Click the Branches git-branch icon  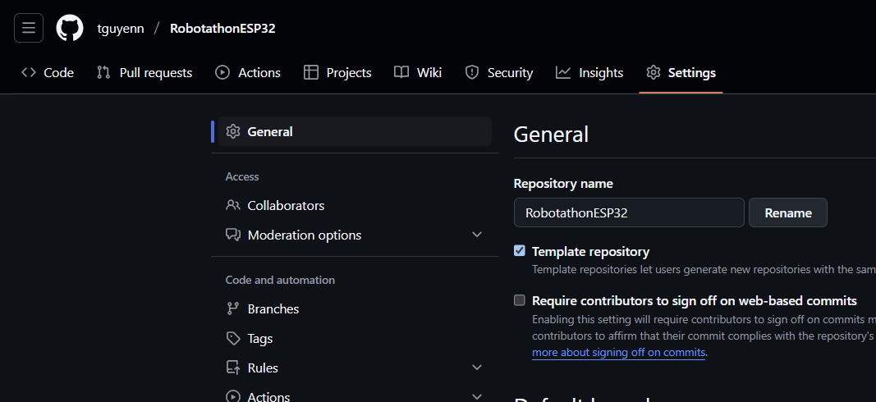(x=233, y=308)
